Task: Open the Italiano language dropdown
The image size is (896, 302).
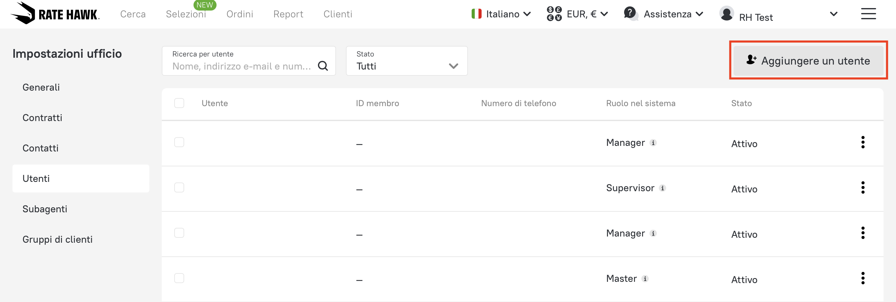Action: coord(501,14)
